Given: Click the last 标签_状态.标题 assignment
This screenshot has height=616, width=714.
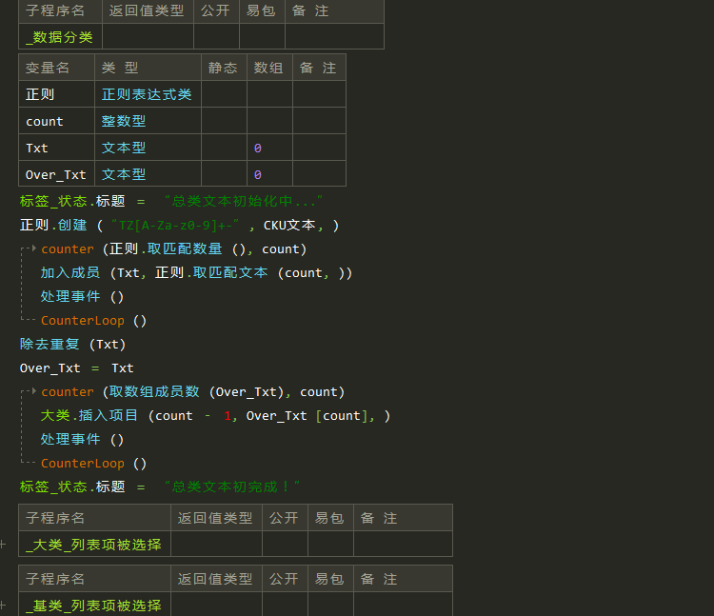Looking at the screenshot, I should pos(160,487).
